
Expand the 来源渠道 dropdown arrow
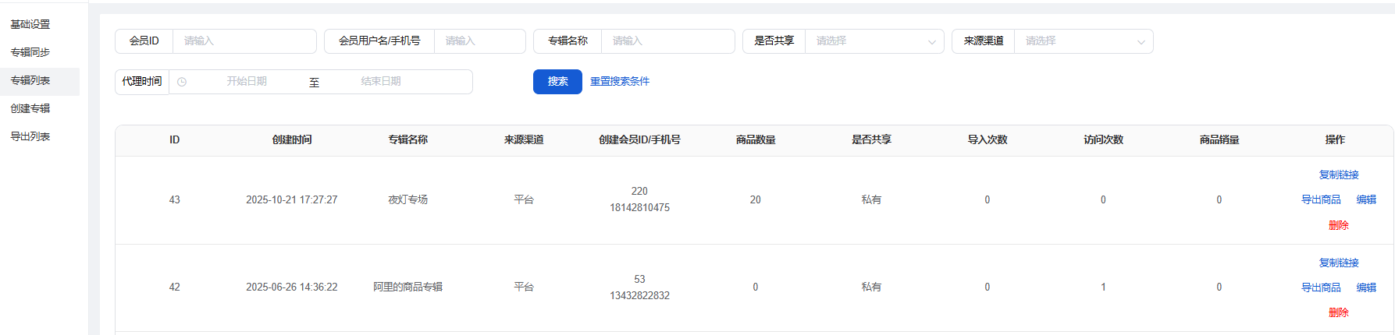(1141, 42)
